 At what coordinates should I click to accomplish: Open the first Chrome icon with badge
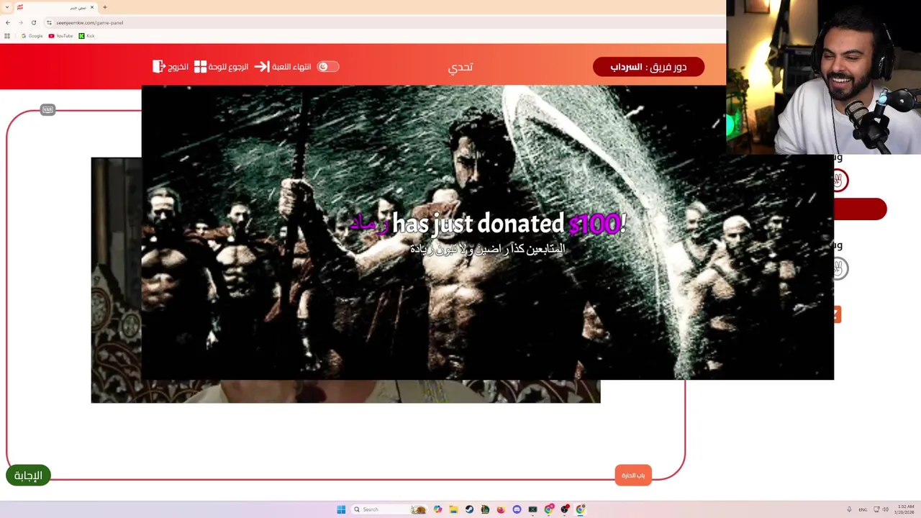[549, 509]
